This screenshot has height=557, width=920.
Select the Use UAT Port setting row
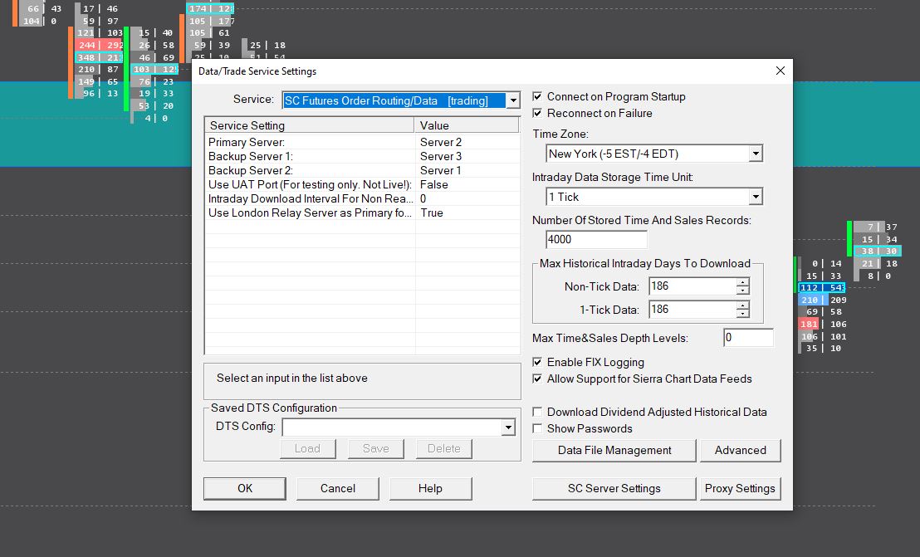(x=363, y=184)
